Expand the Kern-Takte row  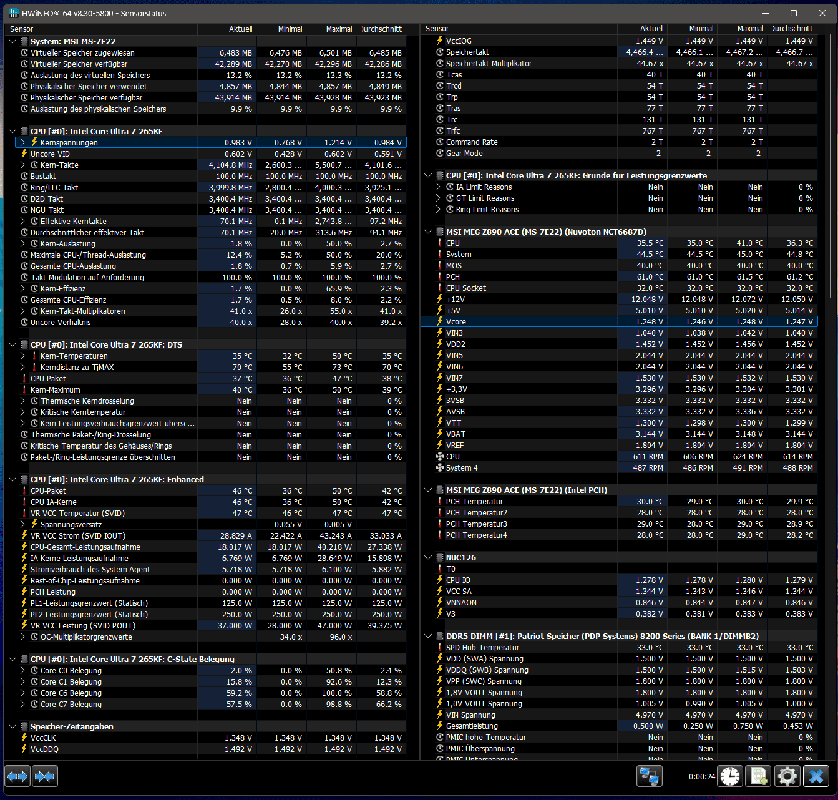click(x=23, y=165)
